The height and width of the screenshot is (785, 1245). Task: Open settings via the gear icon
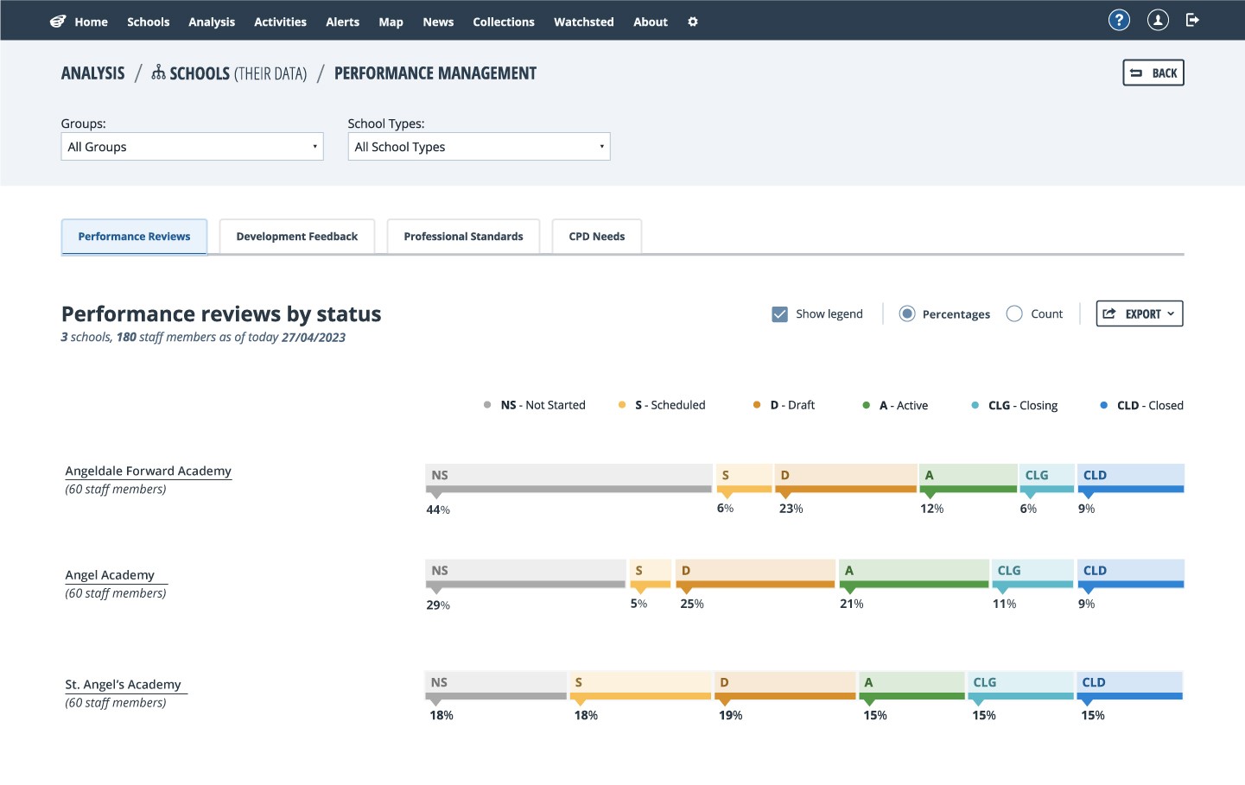tap(693, 22)
